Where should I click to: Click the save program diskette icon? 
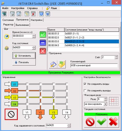[53, 64]
